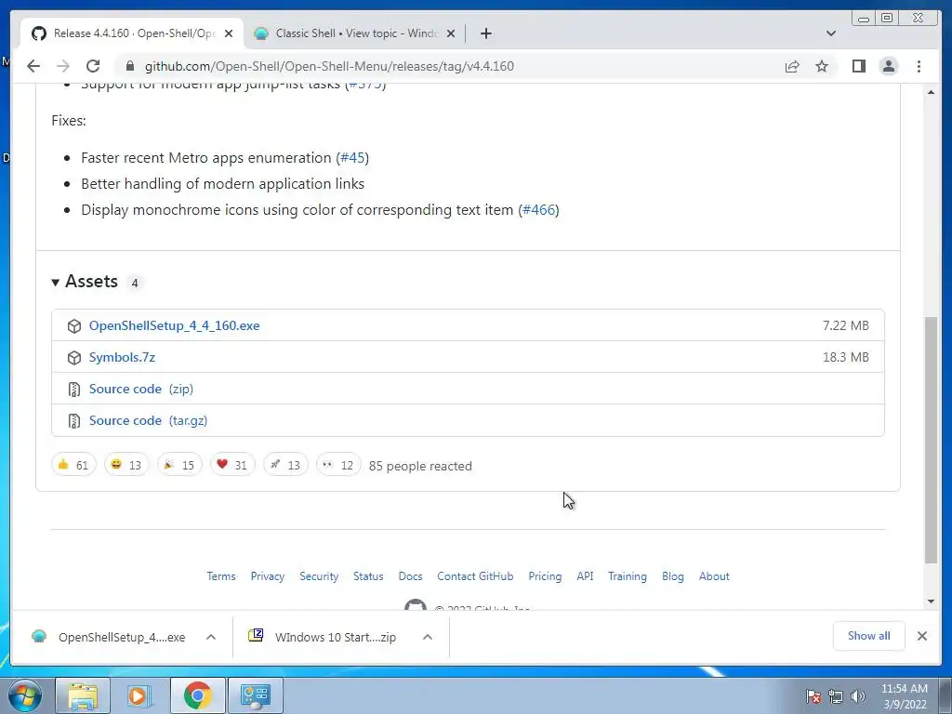
Task: React with heart (31)
Action: (231, 465)
